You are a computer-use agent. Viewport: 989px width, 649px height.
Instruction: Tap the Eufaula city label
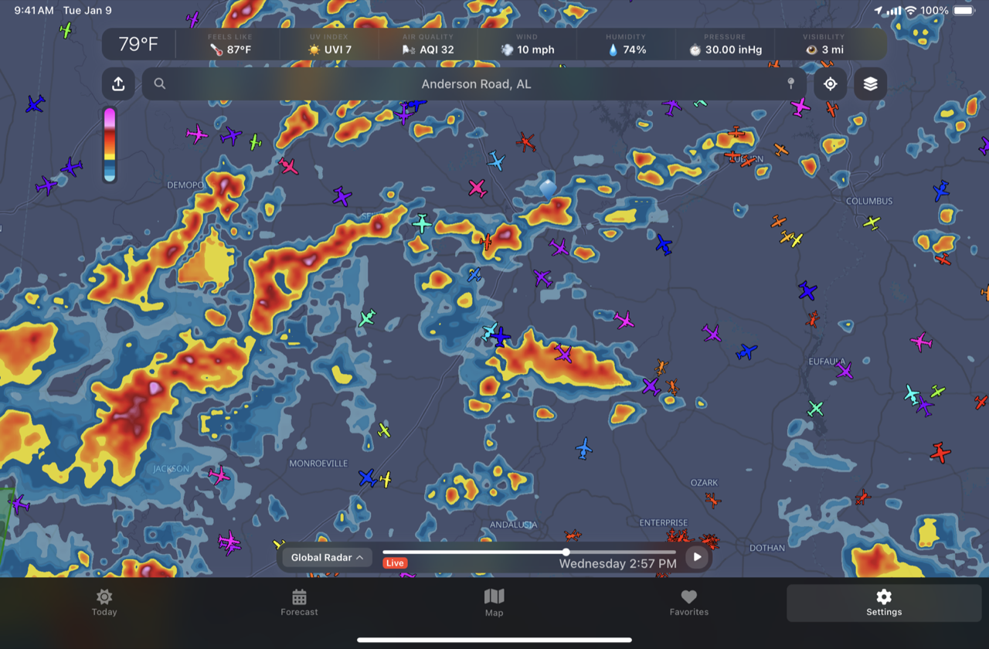coord(826,362)
